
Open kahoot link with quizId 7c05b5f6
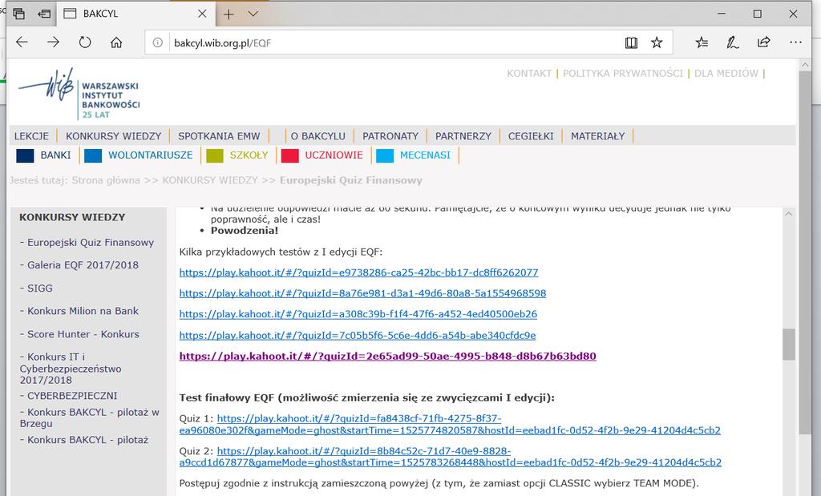[358, 335]
